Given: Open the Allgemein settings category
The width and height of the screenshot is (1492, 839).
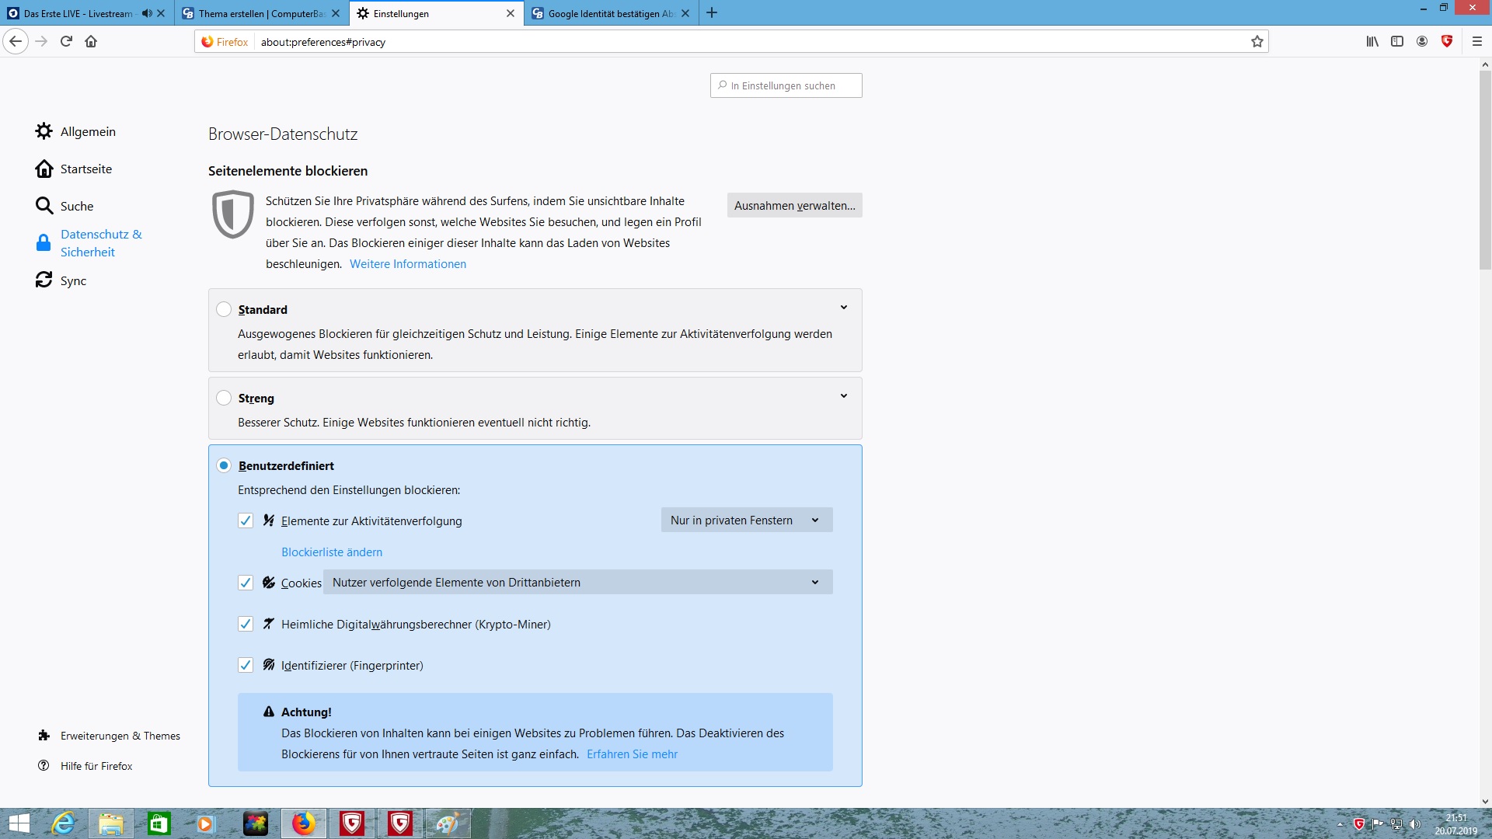Looking at the screenshot, I should coord(87,131).
